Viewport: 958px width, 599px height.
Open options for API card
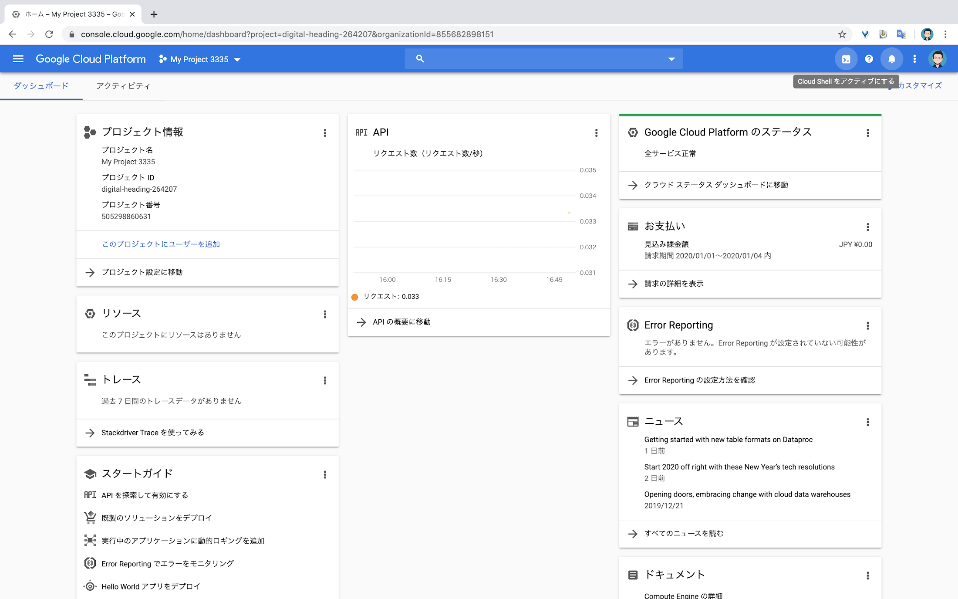tap(596, 133)
